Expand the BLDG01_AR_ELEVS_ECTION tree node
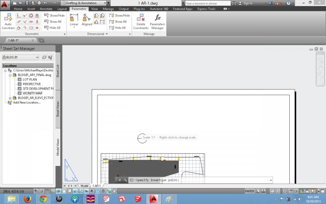The height and width of the screenshot is (204, 326). [x=10, y=98]
